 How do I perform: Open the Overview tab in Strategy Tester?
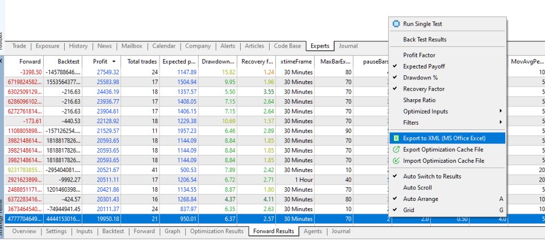(24, 231)
